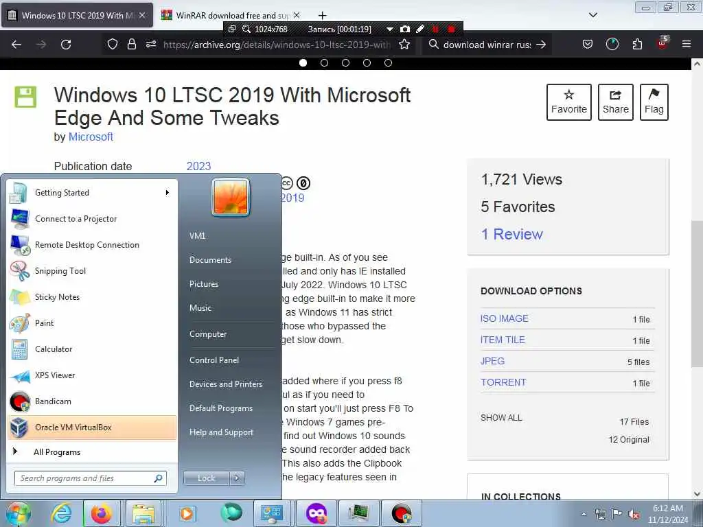Select the third carousel dot
The height and width of the screenshot is (527, 703).
tap(346, 62)
